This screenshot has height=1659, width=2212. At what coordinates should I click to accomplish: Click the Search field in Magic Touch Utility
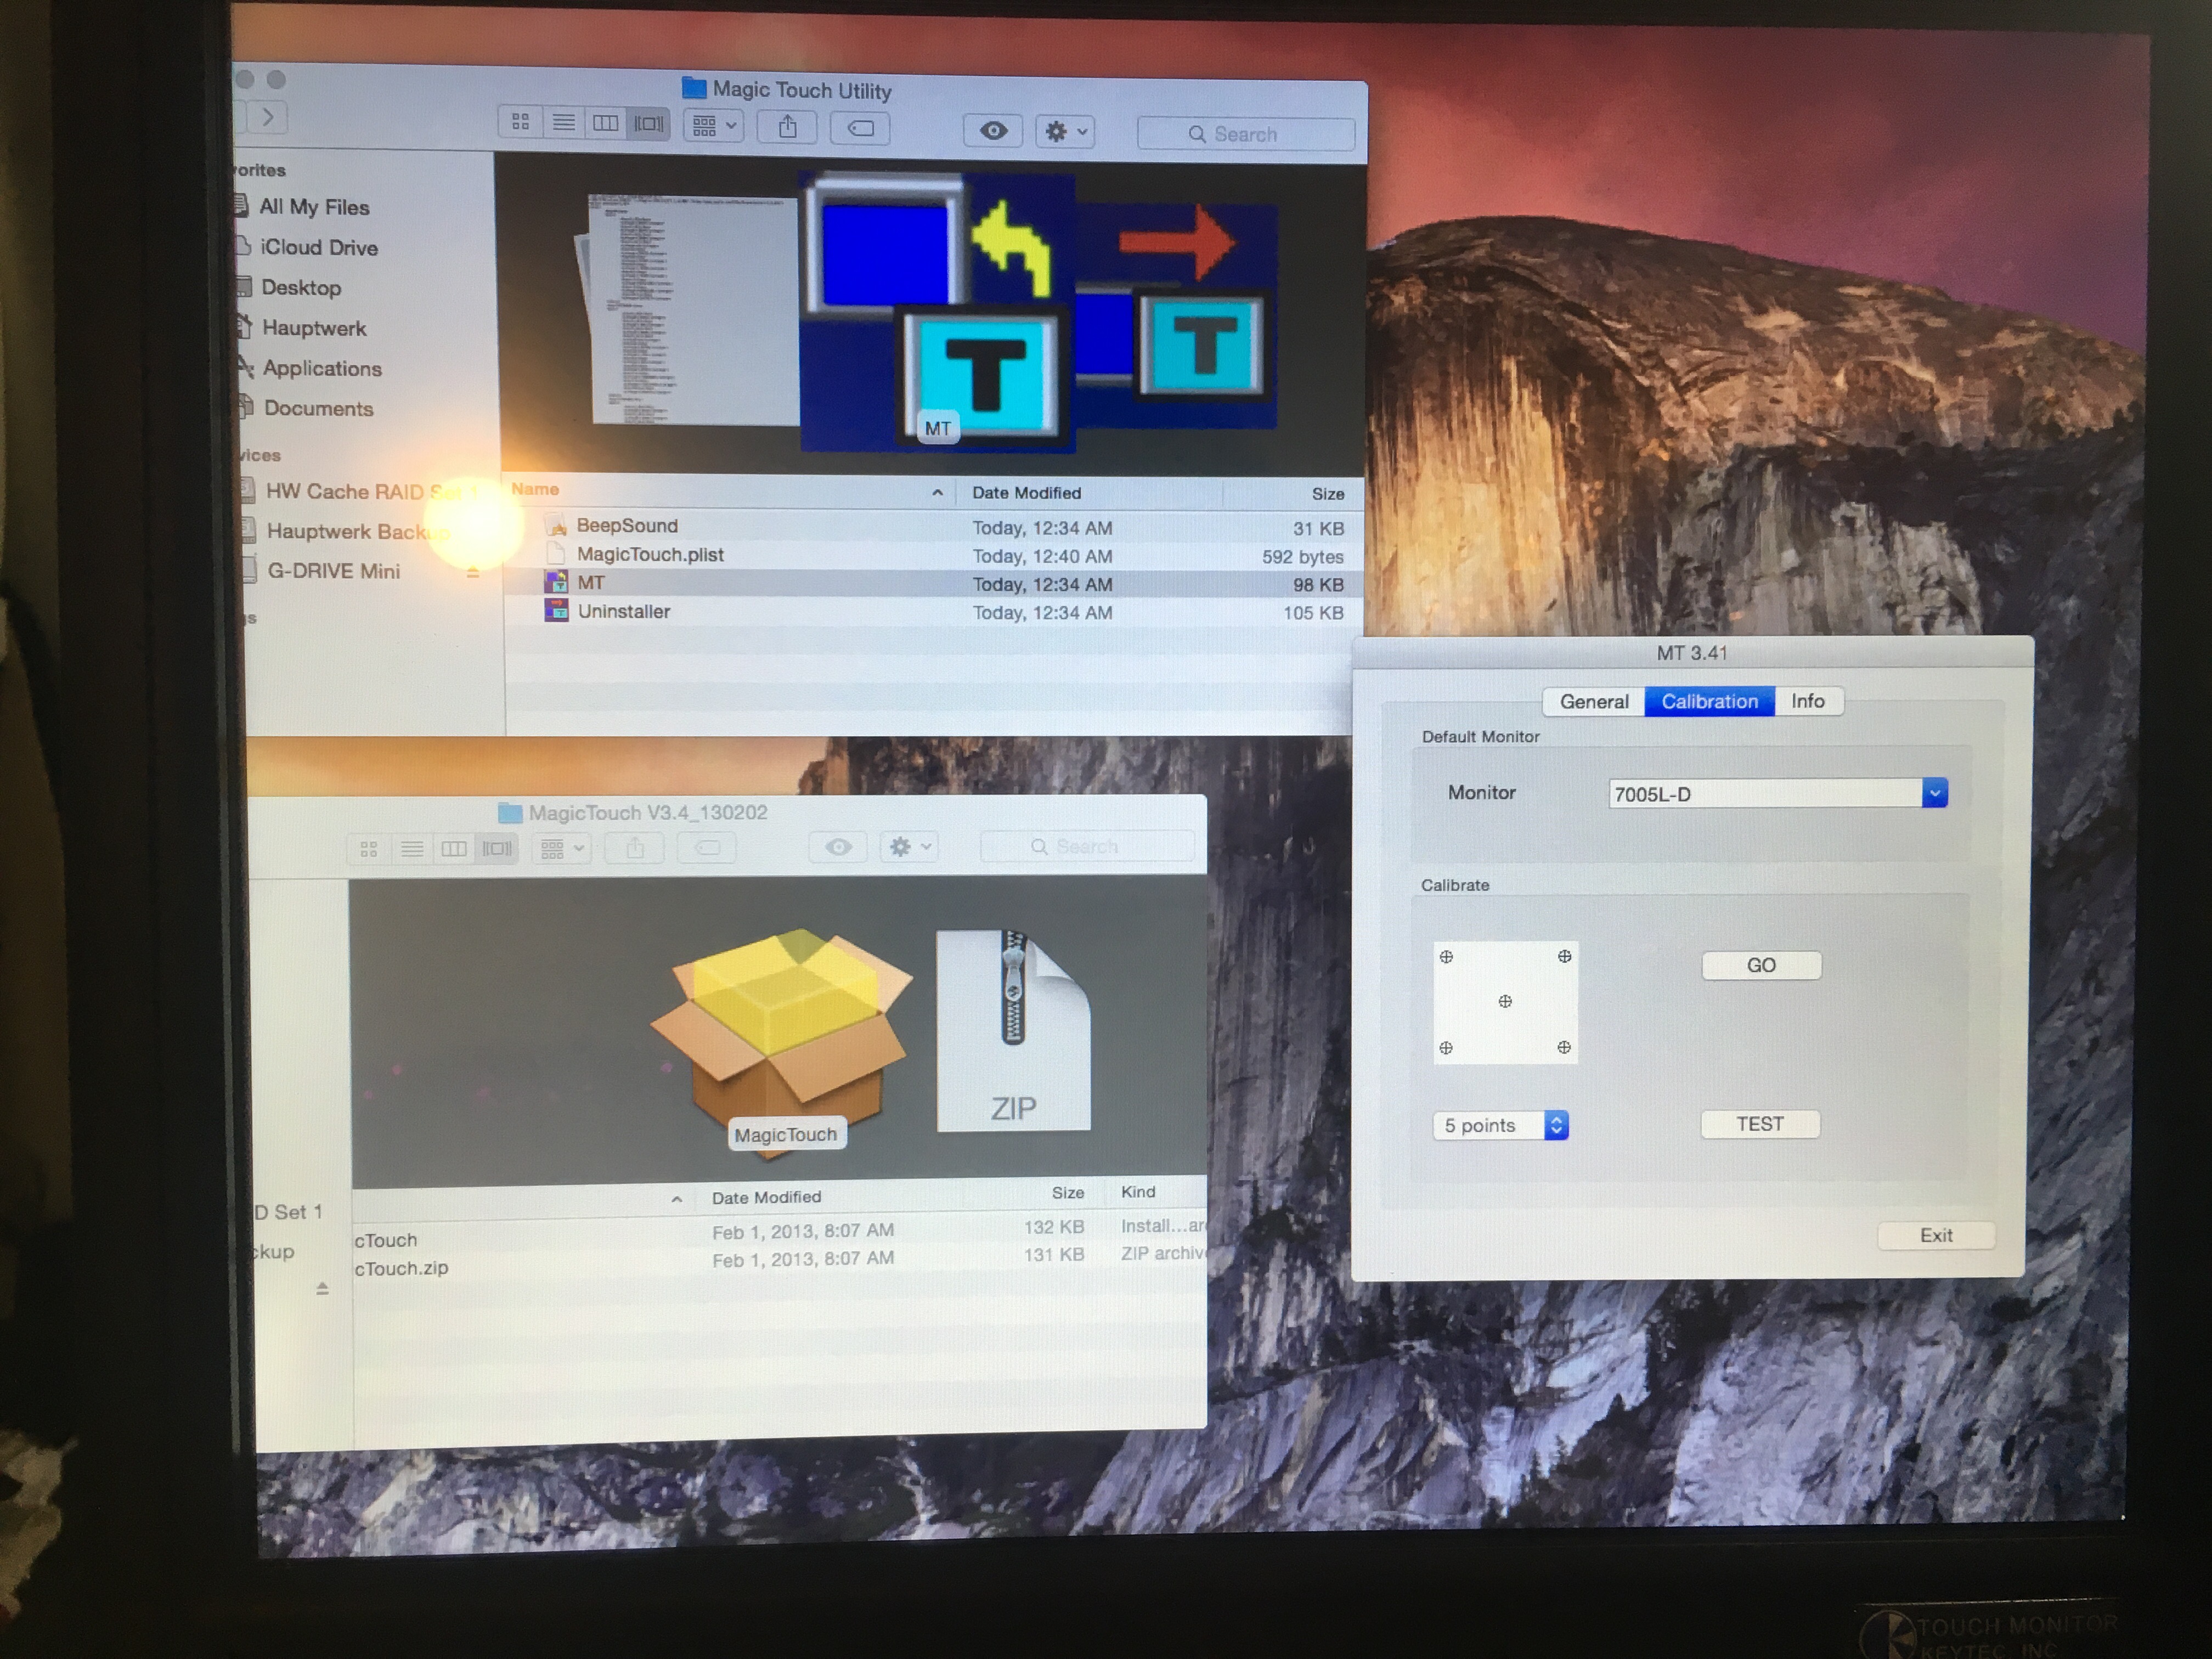(1246, 134)
